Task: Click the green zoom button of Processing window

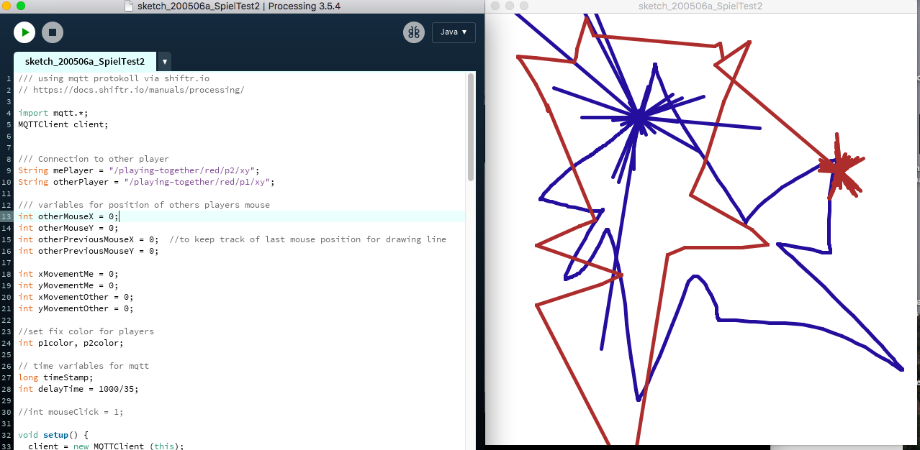Action: pyautogui.click(x=21, y=6)
